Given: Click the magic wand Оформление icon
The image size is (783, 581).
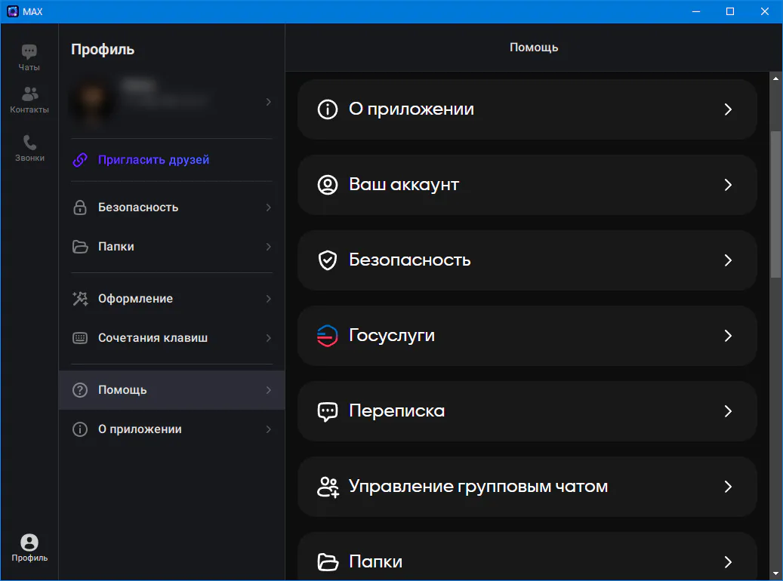Looking at the screenshot, I should (x=80, y=299).
